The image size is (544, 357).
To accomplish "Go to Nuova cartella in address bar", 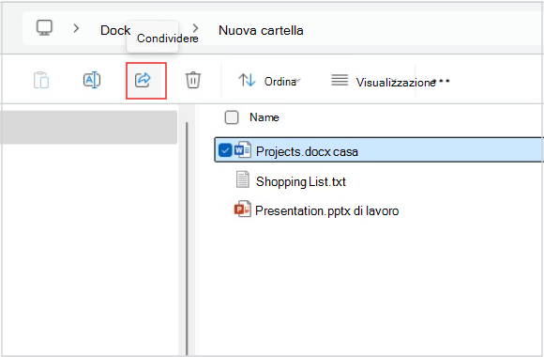I will [261, 30].
